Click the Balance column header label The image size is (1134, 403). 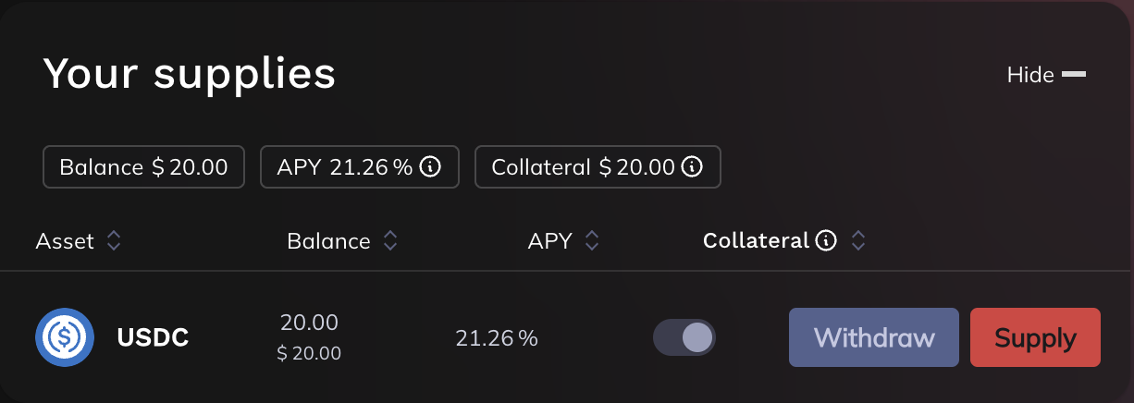coord(328,241)
